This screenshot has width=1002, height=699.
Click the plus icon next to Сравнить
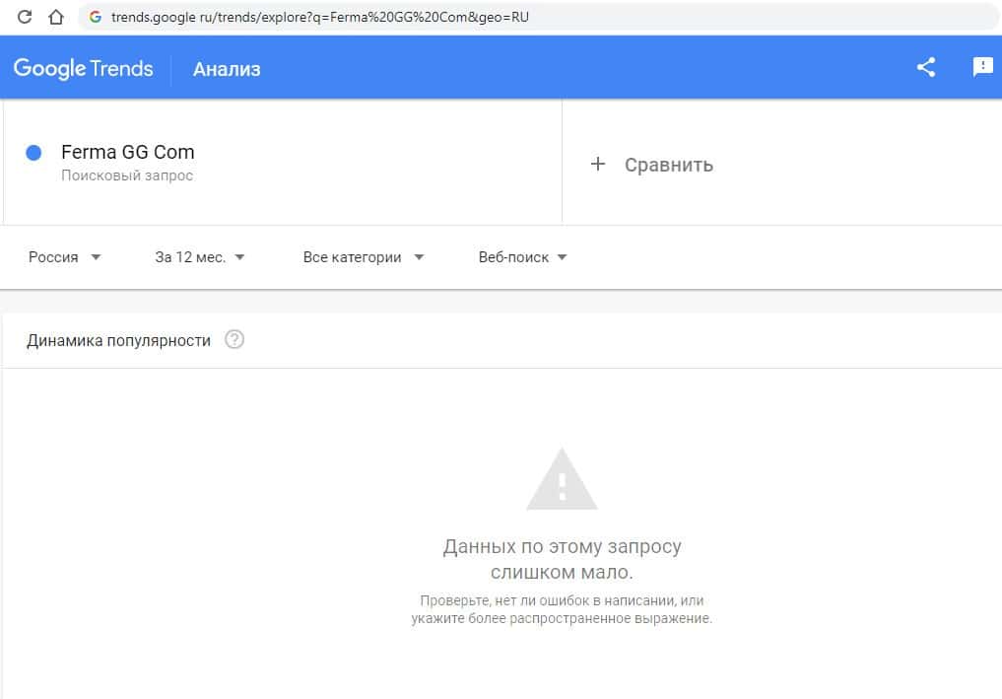click(597, 164)
